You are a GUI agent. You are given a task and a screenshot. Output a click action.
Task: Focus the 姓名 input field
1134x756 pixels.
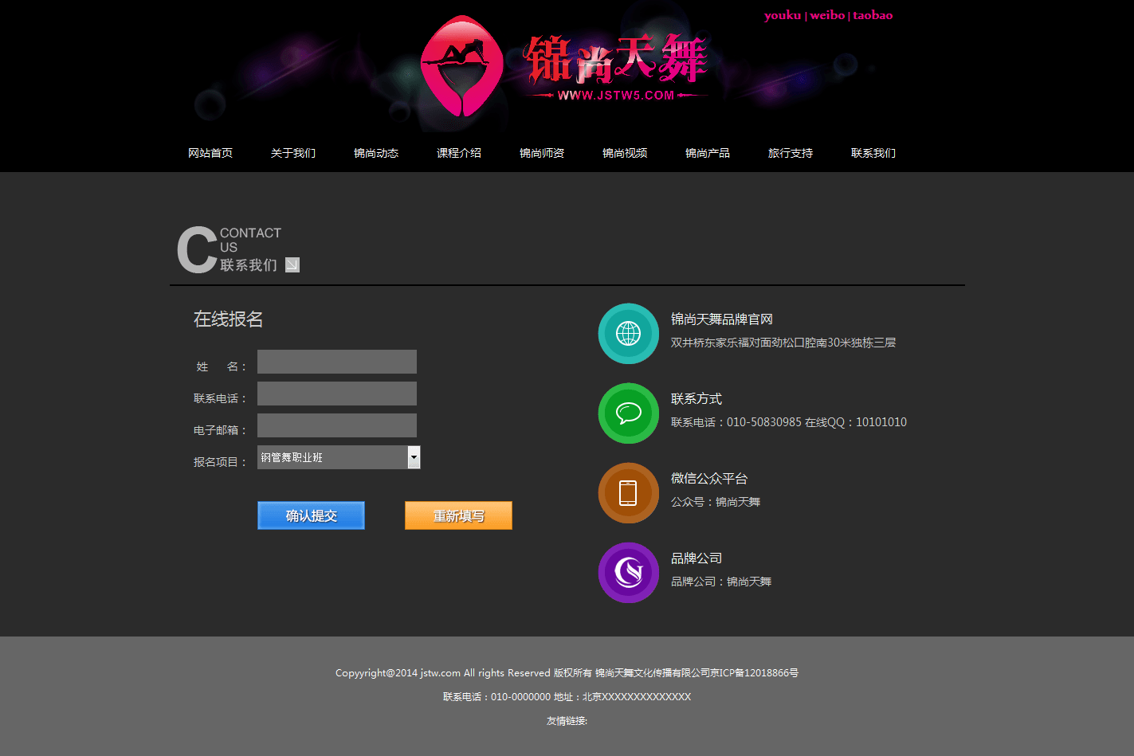point(337,362)
